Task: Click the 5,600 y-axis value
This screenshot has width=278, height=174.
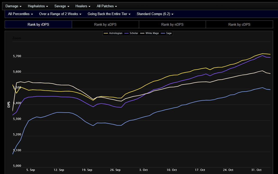Action: [x=17, y=72]
